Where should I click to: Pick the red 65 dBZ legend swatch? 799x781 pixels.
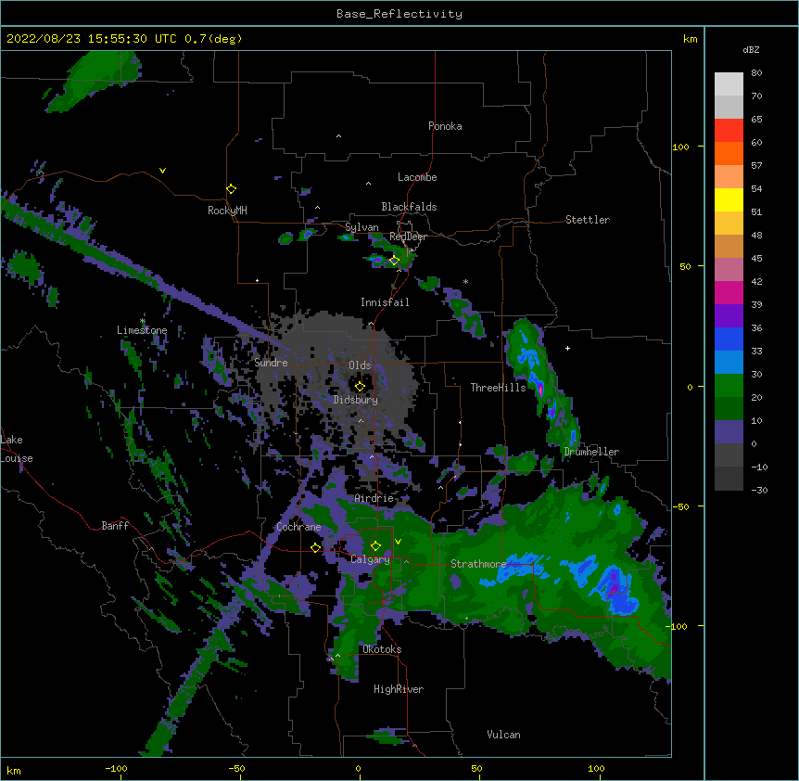point(729,130)
